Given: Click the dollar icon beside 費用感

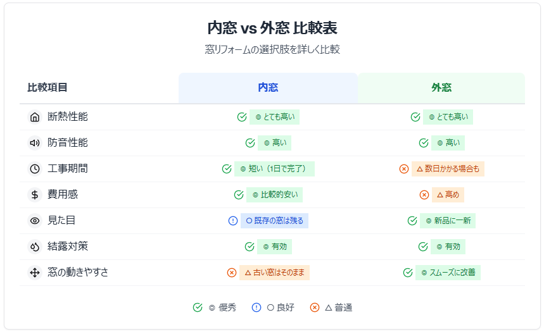Looking at the screenshot, I should [x=35, y=195].
